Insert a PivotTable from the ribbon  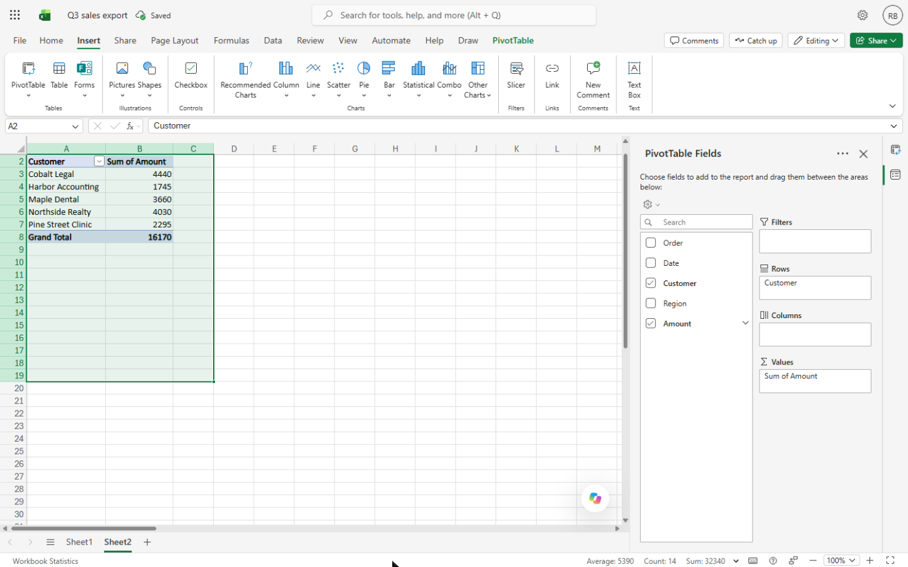click(28, 79)
